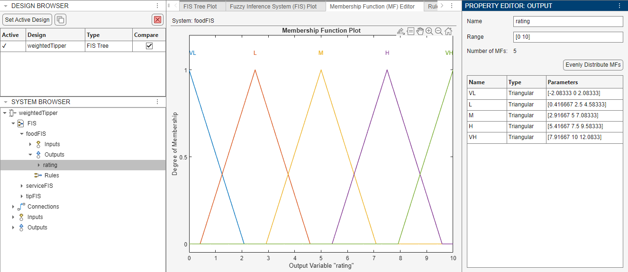Restore plot view with home icon
Image resolution: width=628 pixels, height=272 pixels.
pos(448,31)
